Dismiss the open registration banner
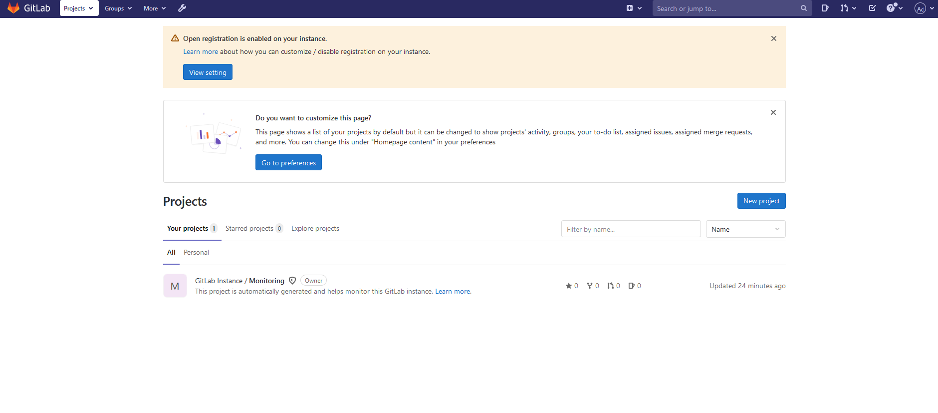Image resolution: width=938 pixels, height=413 pixels. [x=774, y=38]
